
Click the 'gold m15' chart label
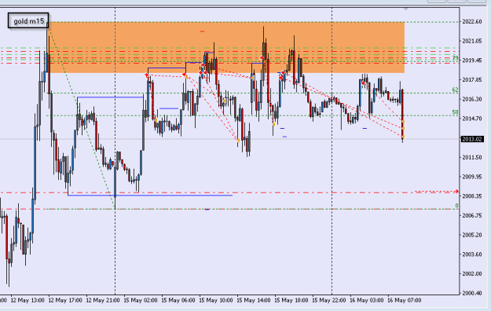[28, 20]
